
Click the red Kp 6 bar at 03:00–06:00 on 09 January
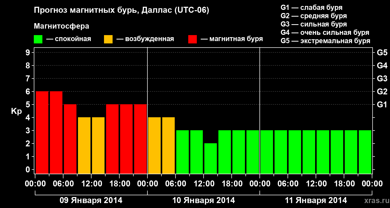tap(56, 133)
